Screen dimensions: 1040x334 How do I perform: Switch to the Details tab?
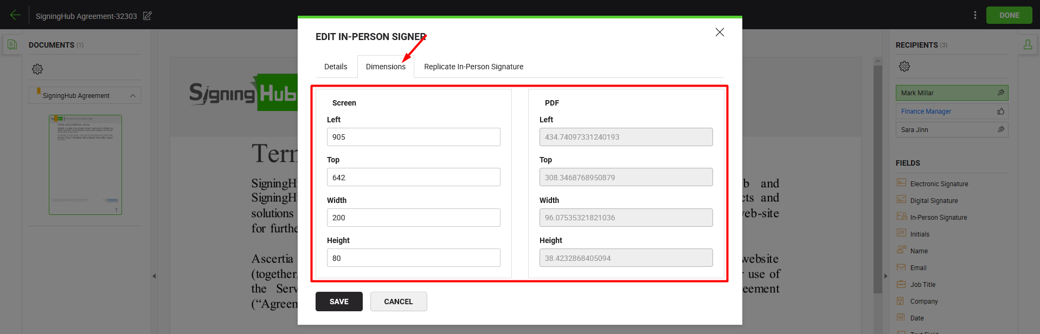point(336,67)
